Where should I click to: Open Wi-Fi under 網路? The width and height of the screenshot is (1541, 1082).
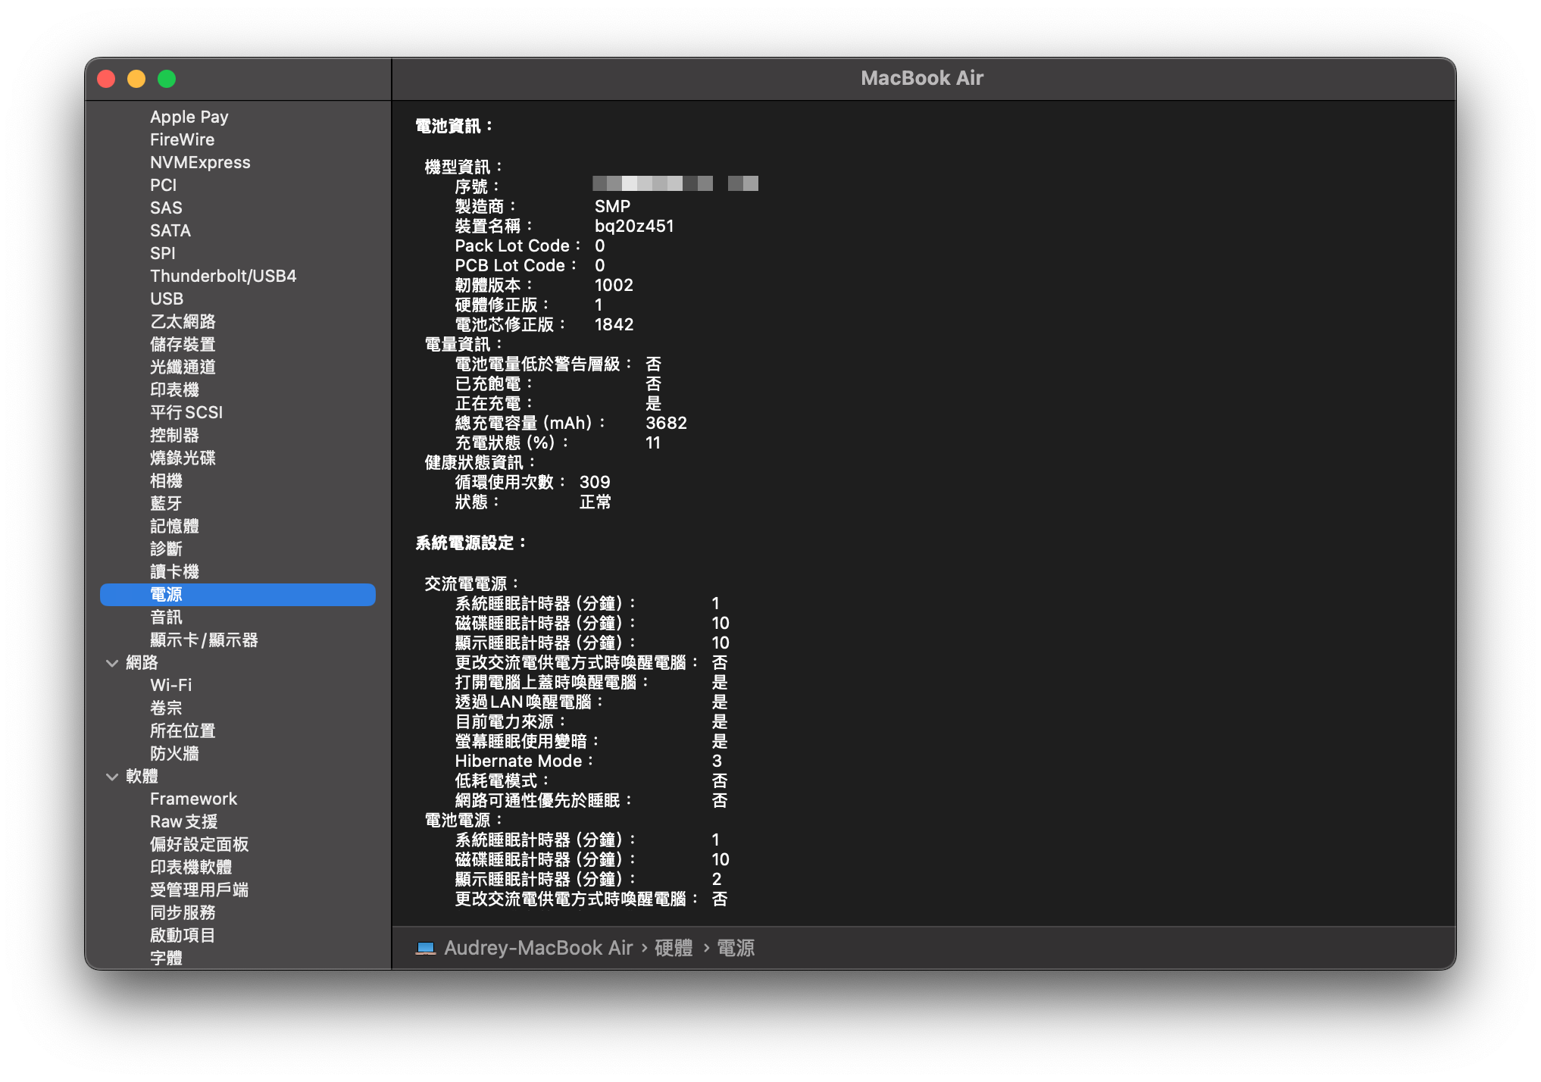tap(170, 685)
